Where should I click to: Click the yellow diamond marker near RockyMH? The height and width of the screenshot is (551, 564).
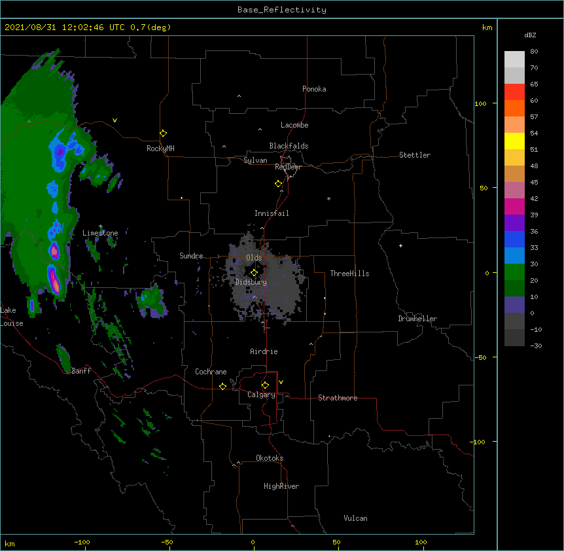163,133
